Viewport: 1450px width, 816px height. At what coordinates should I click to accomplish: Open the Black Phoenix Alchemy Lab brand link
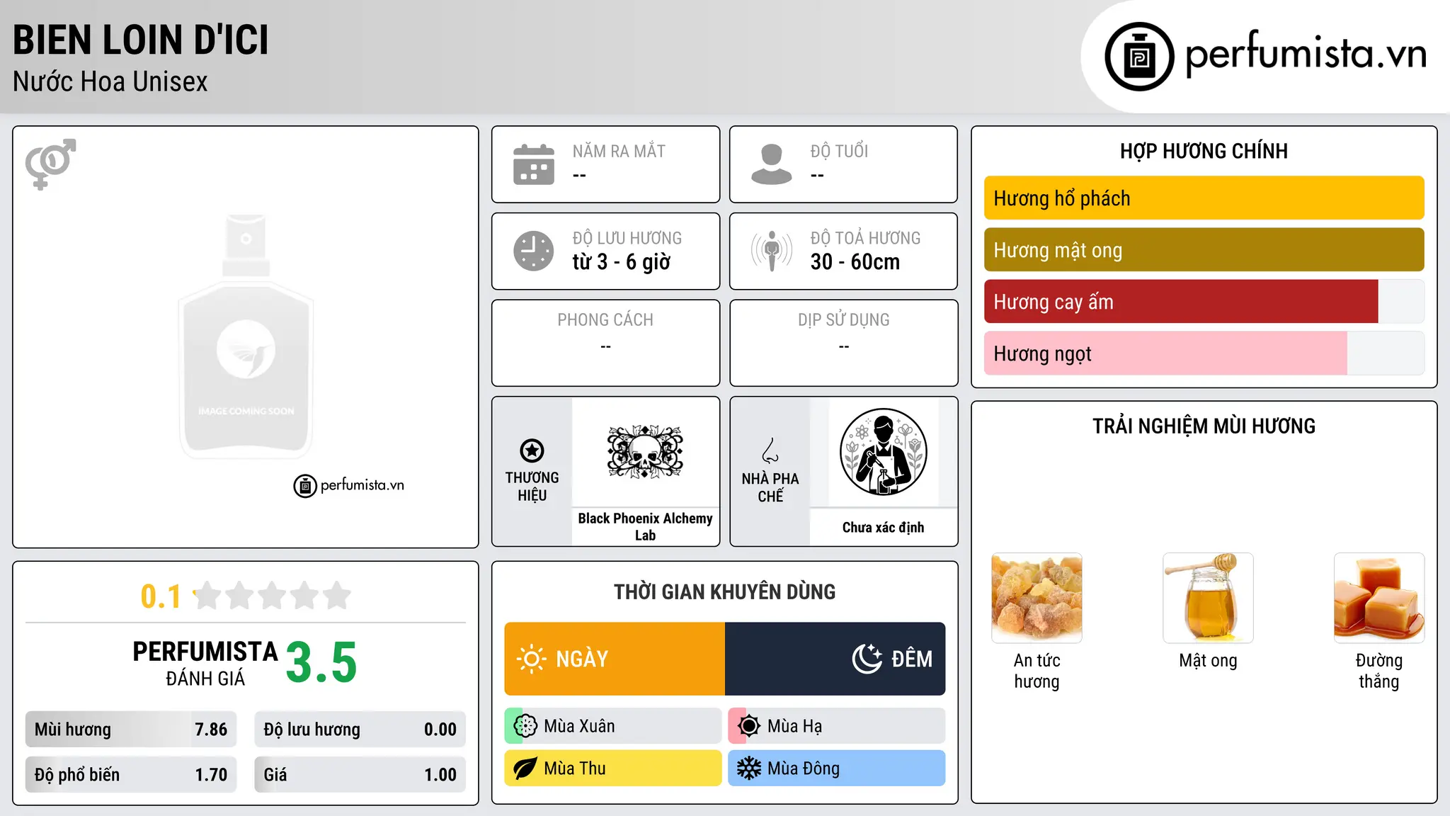(645, 527)
